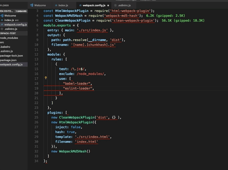Open .eslintrc.js in project file tree

[14, 51]
